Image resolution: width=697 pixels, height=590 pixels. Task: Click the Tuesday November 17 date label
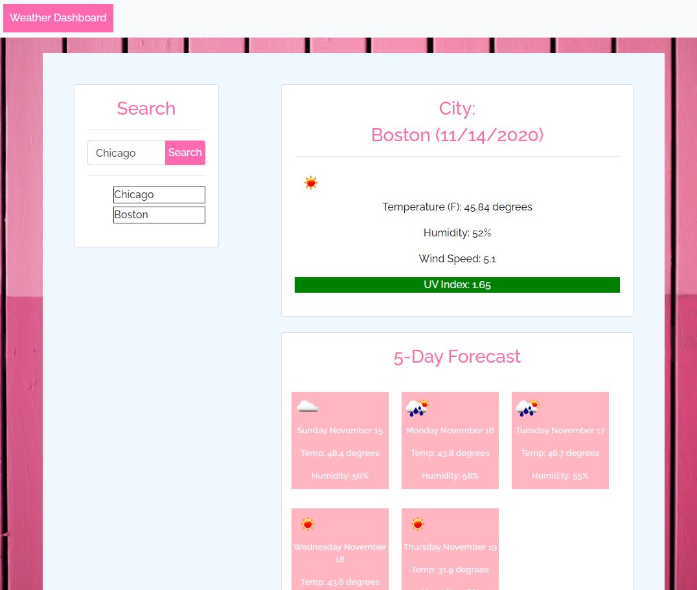pos(560,431)
